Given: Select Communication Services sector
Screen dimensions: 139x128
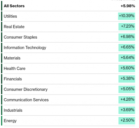Looking at the screenshot, I should [26, 100].
